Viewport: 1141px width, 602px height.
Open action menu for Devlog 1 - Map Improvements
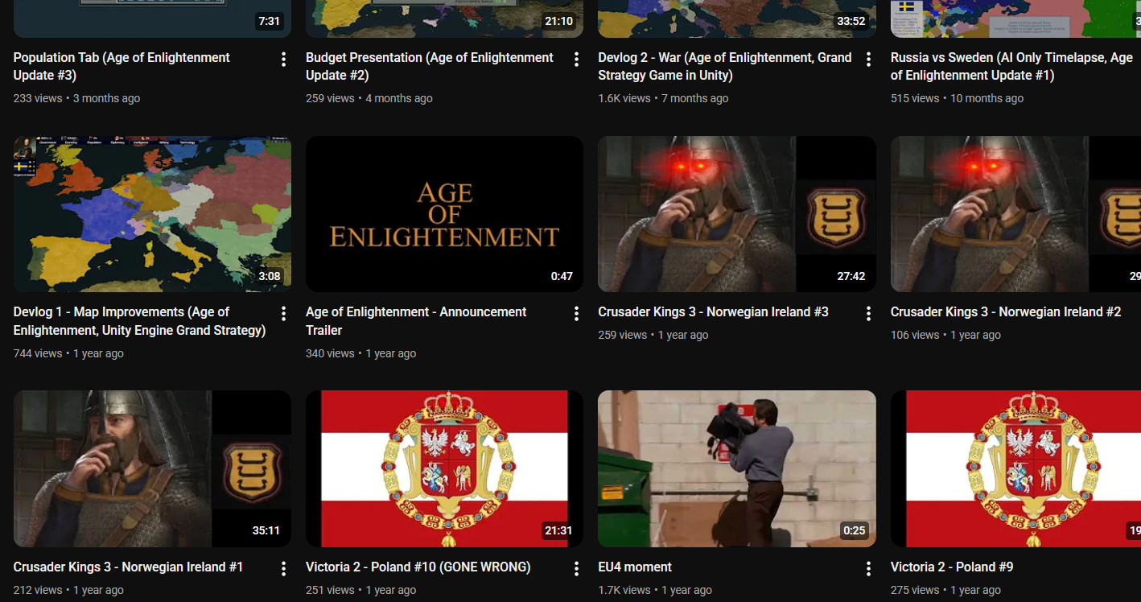point(283,314)
